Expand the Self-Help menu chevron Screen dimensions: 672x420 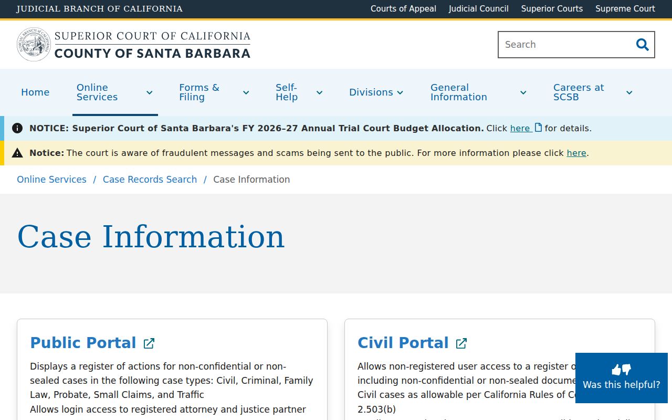(x=319, y=93)
